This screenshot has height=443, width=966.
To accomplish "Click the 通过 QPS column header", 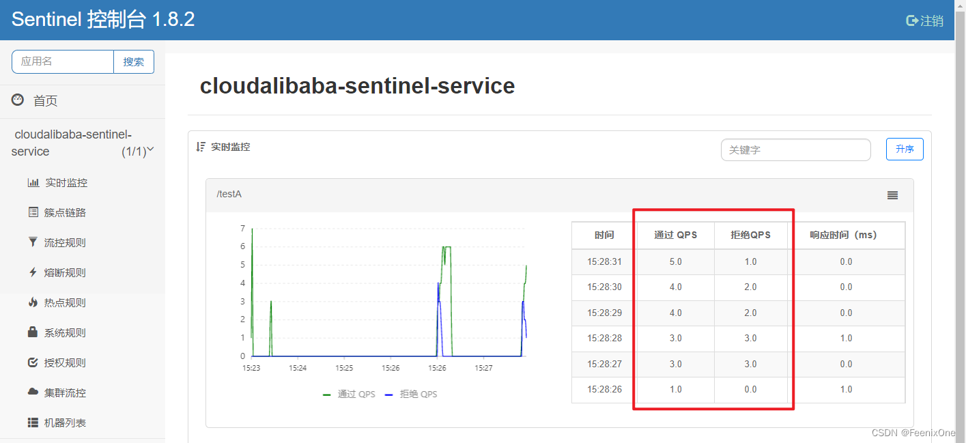I will [676, 235].
